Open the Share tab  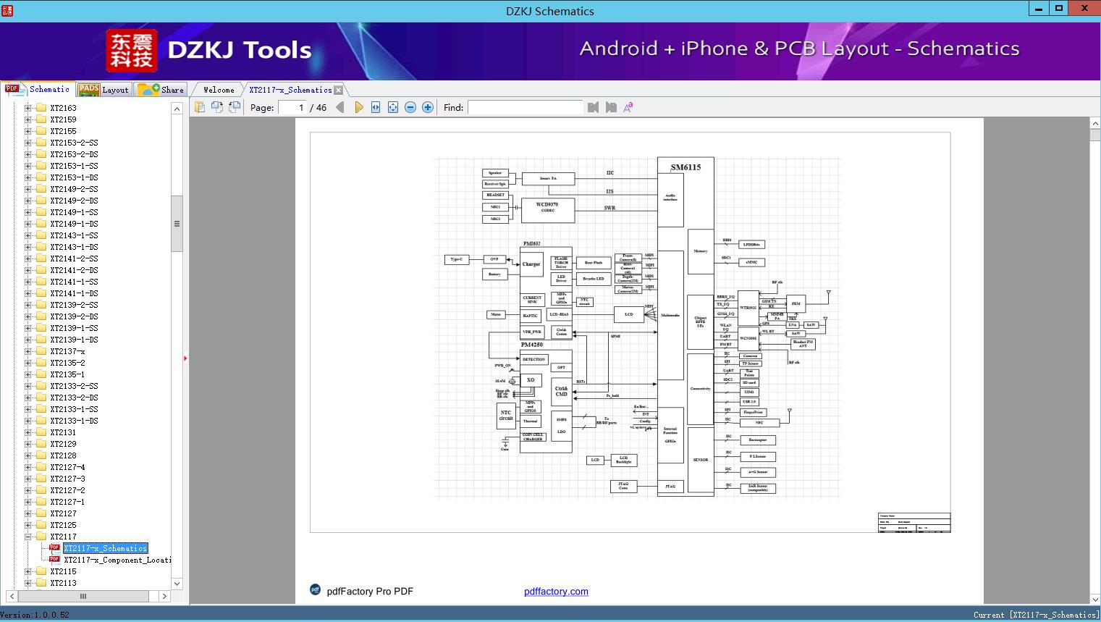pos(161,90)
